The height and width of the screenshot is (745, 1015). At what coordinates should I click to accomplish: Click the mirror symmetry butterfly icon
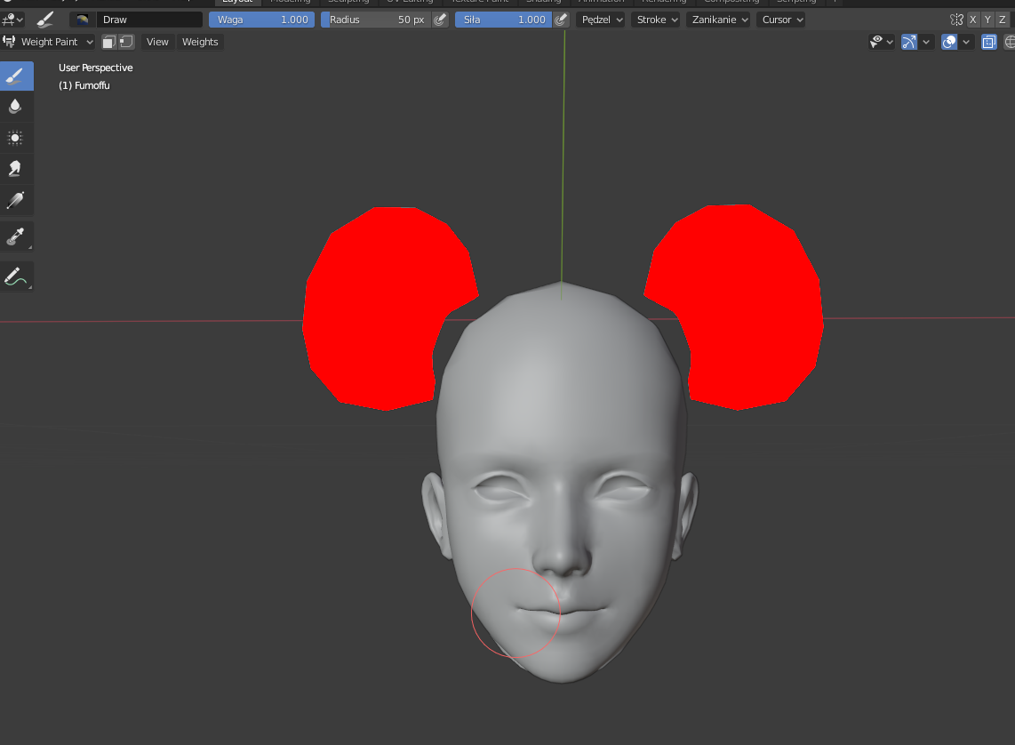(x=956, y=20)
